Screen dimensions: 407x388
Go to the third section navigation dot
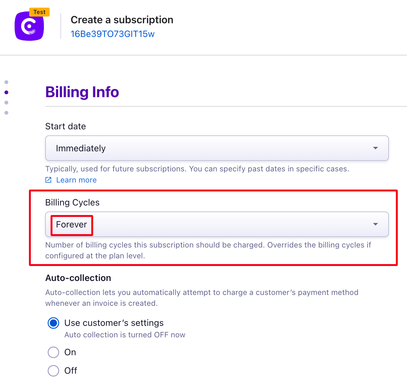pos(6,103)
